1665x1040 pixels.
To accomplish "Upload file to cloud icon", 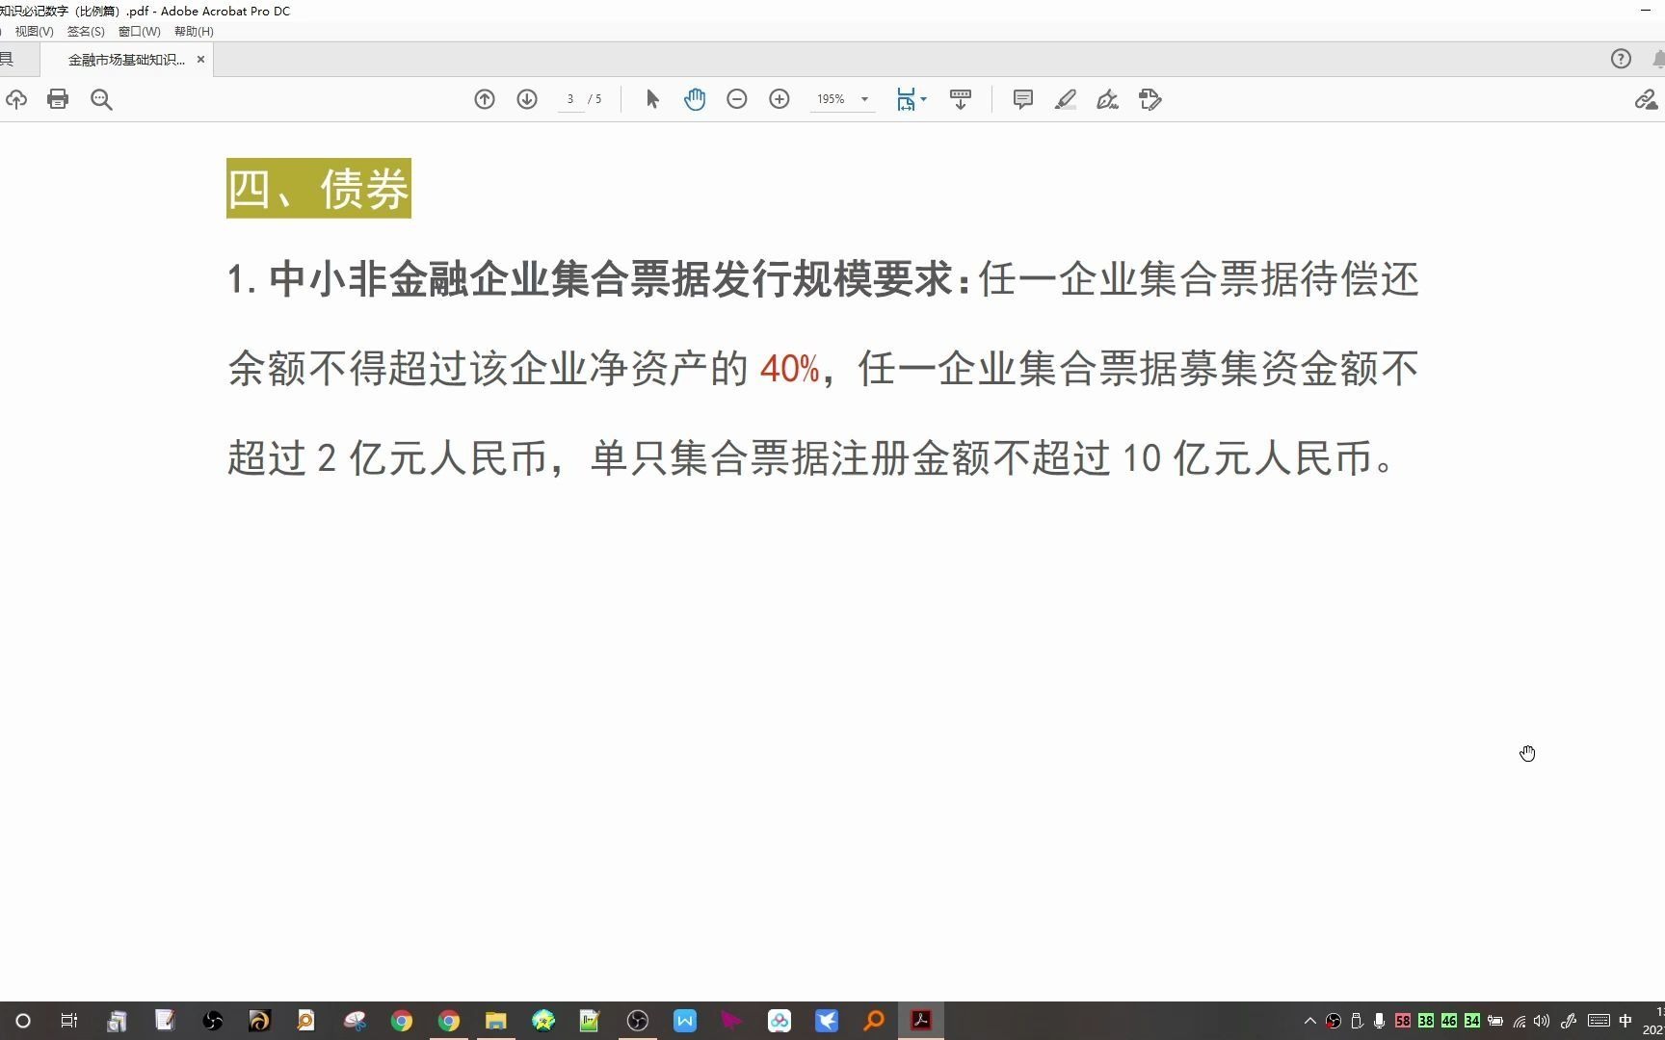I will [x=16, y=99].
